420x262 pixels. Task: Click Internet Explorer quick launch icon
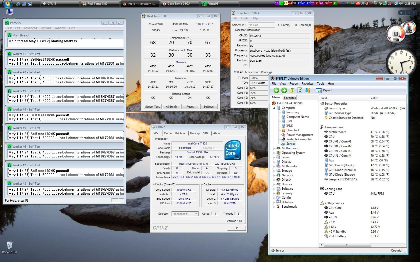coord(18,4)
